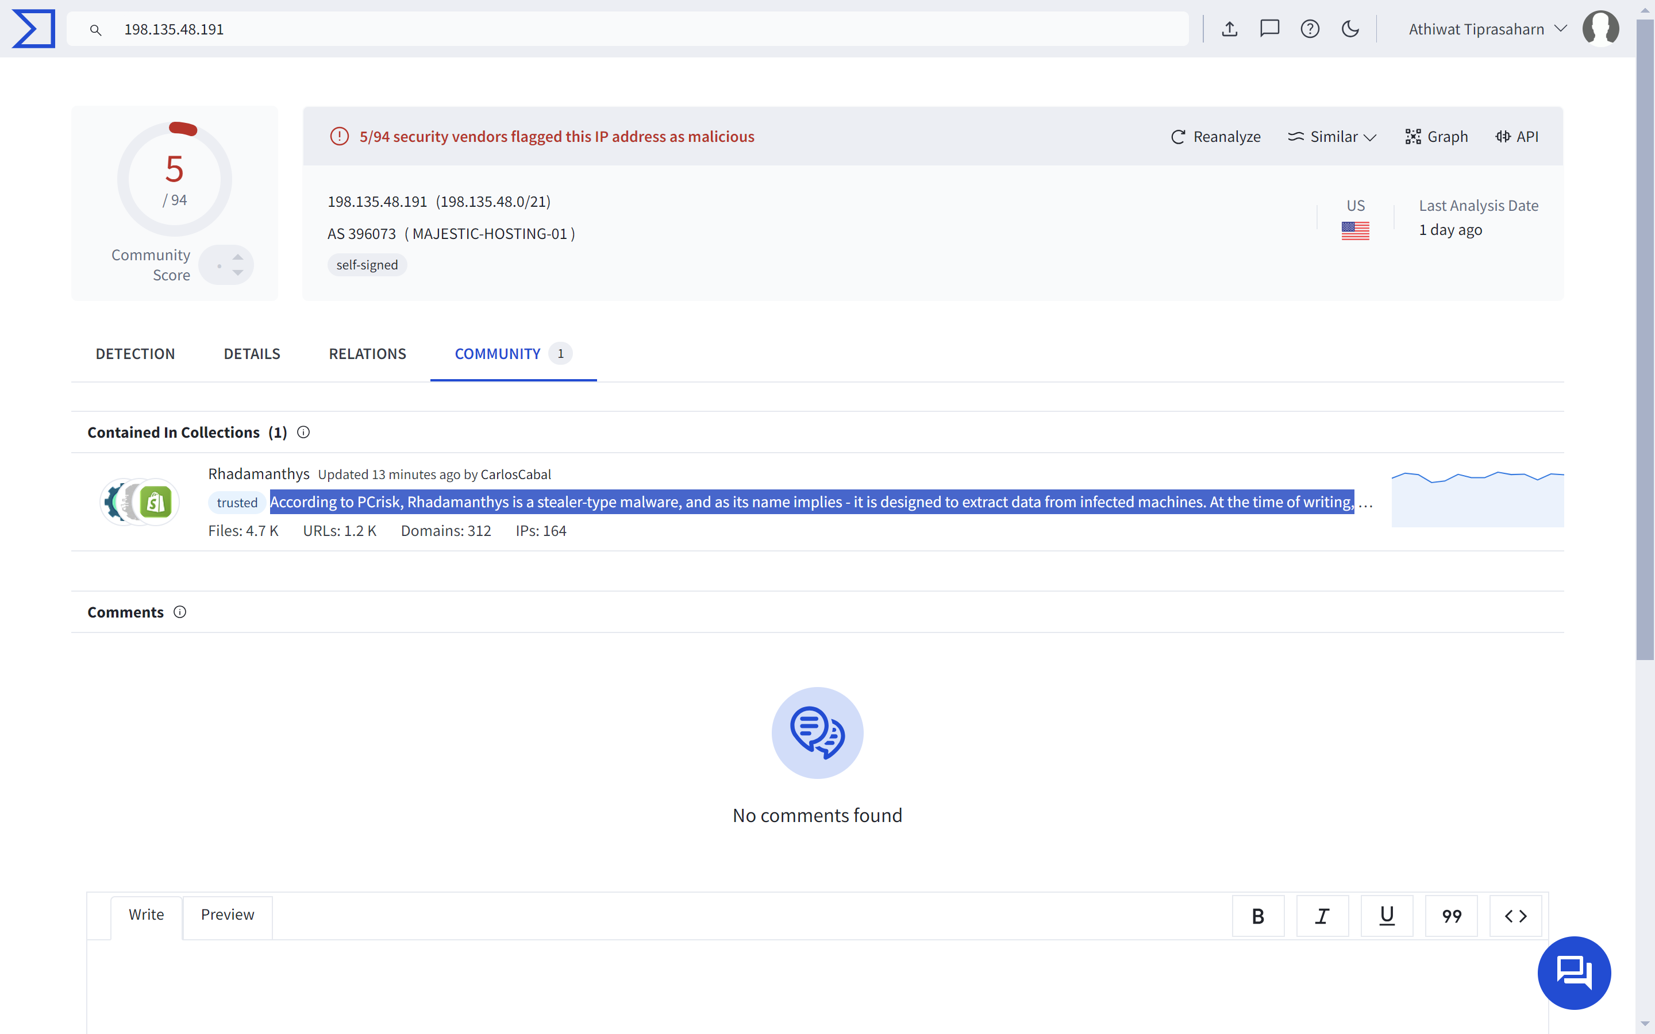
Task: Click the user avatar picture
Action: (x=1600, y=29)
